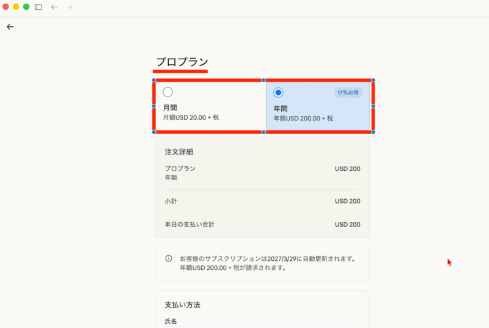This screenshot has height=328, width=489.
Task: Click the 月額USD 20.00 + 税 monthly price text
Action: (x=191, y=117)
